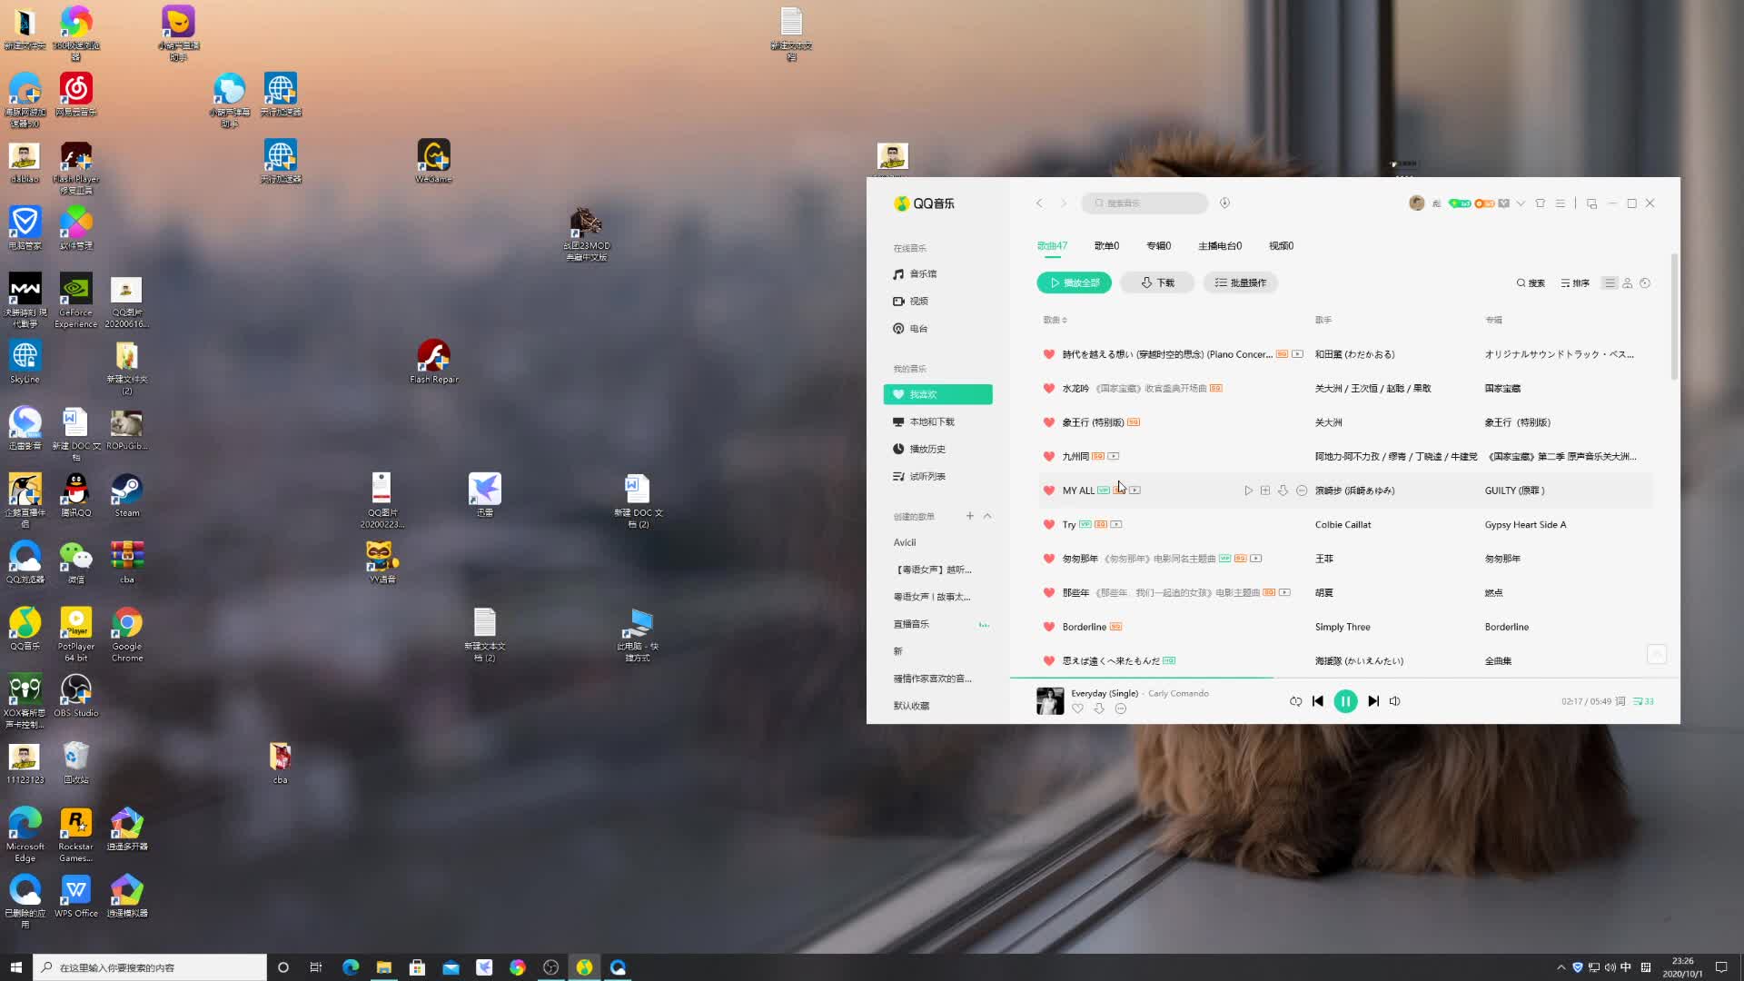Pause the currently playing song

click(x=1345, y=701)
